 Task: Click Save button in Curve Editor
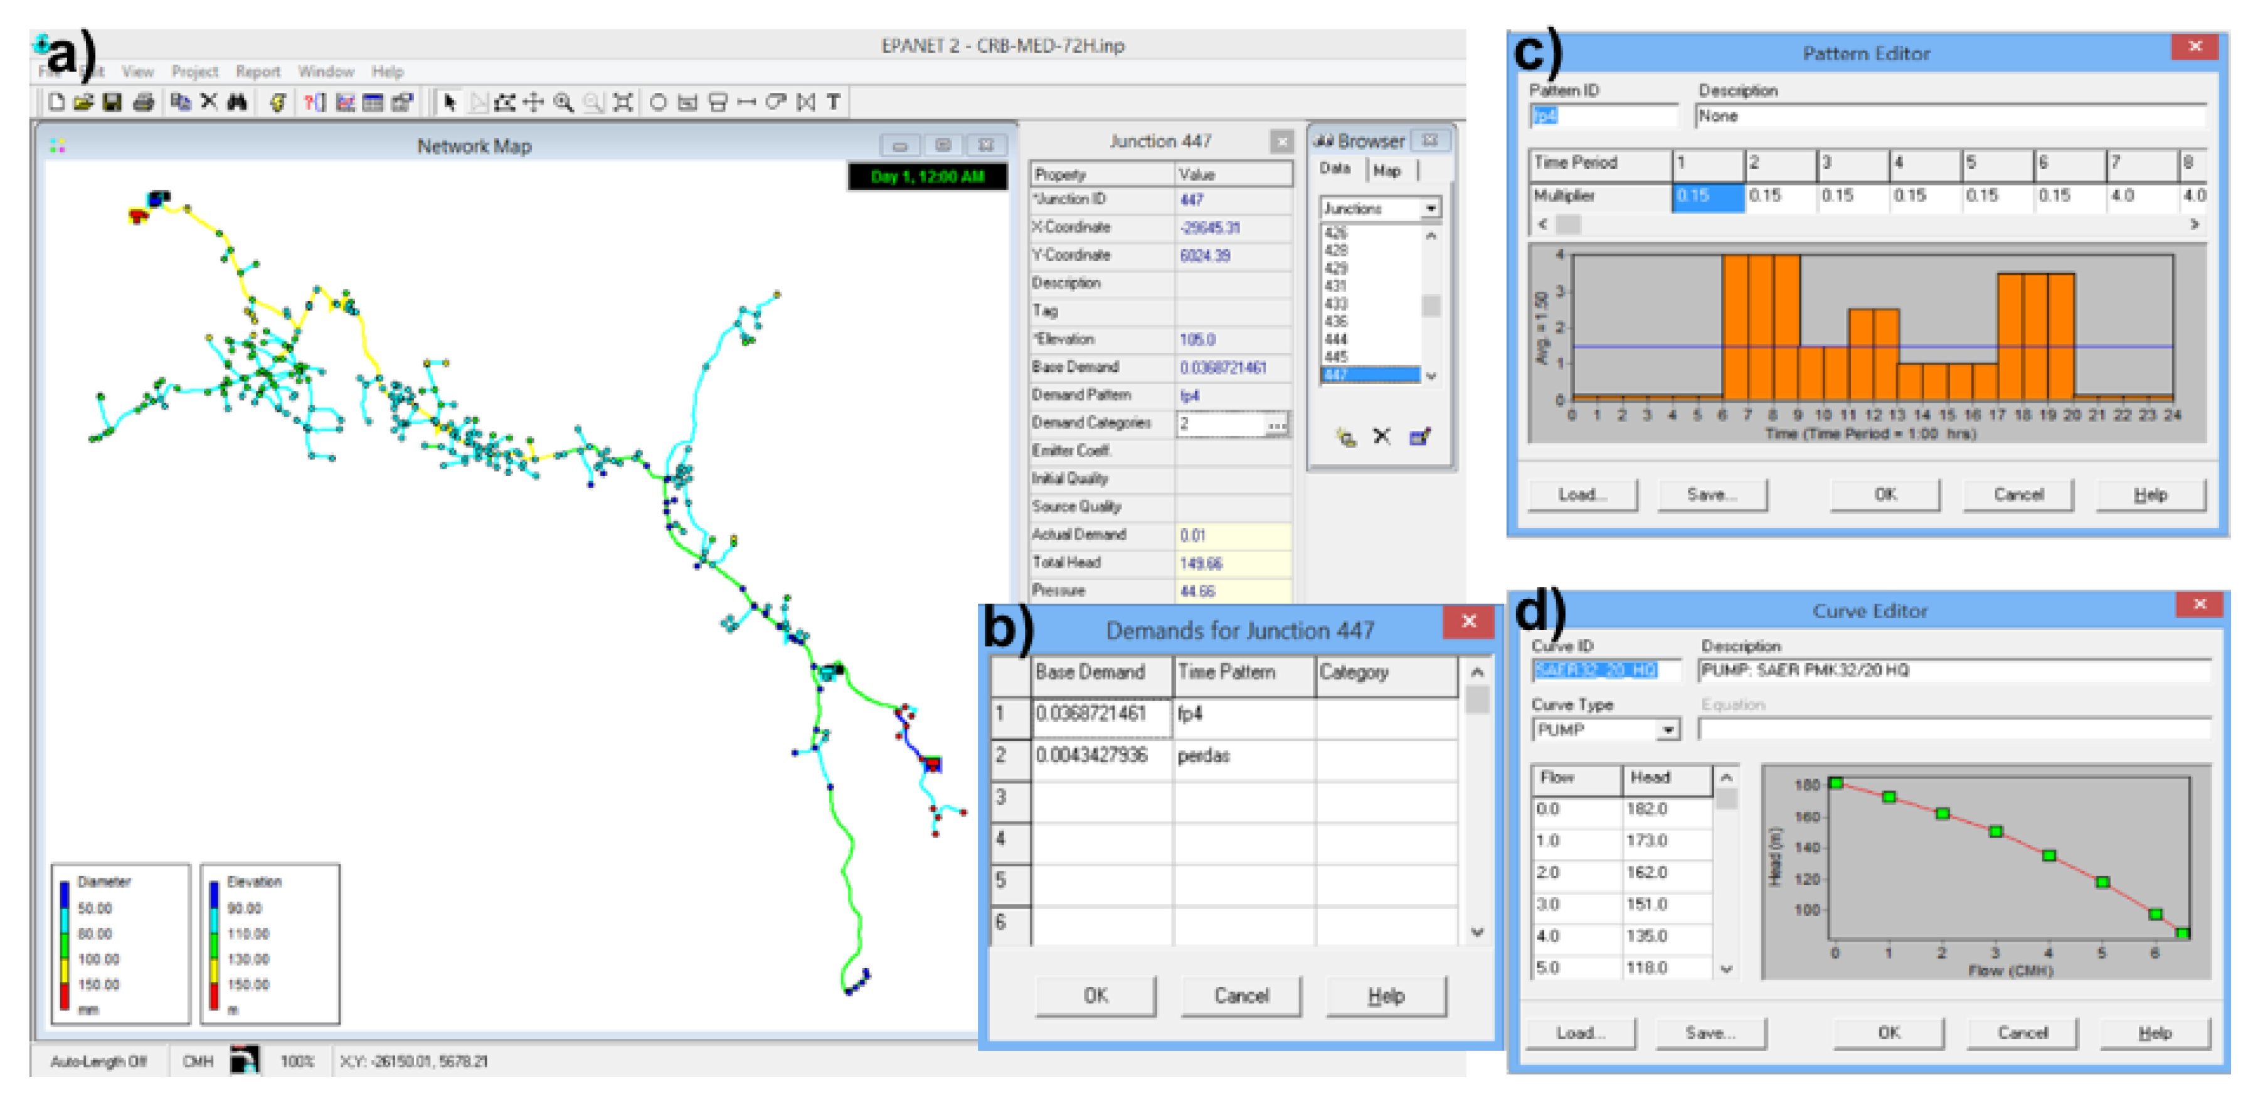click(1710, 1033)
